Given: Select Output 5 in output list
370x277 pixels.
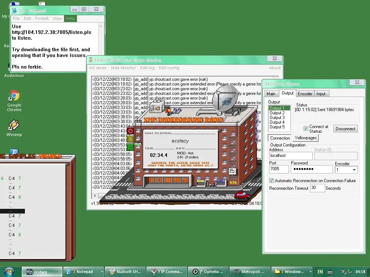Looking at the screenshot, I should (x=279, y=127).
